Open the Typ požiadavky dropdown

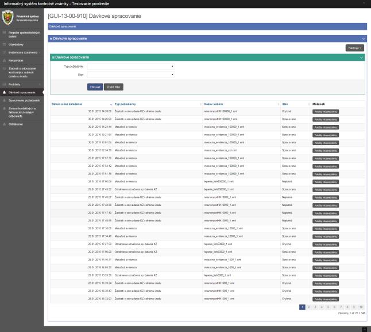pos(131,67)
